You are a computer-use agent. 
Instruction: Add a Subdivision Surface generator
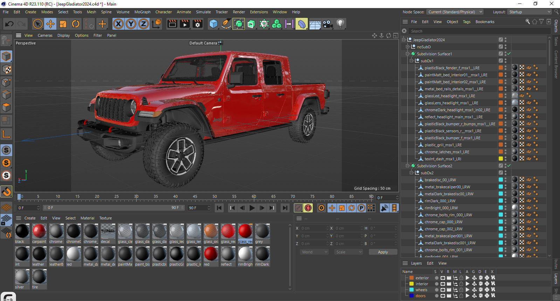[239, 24]
